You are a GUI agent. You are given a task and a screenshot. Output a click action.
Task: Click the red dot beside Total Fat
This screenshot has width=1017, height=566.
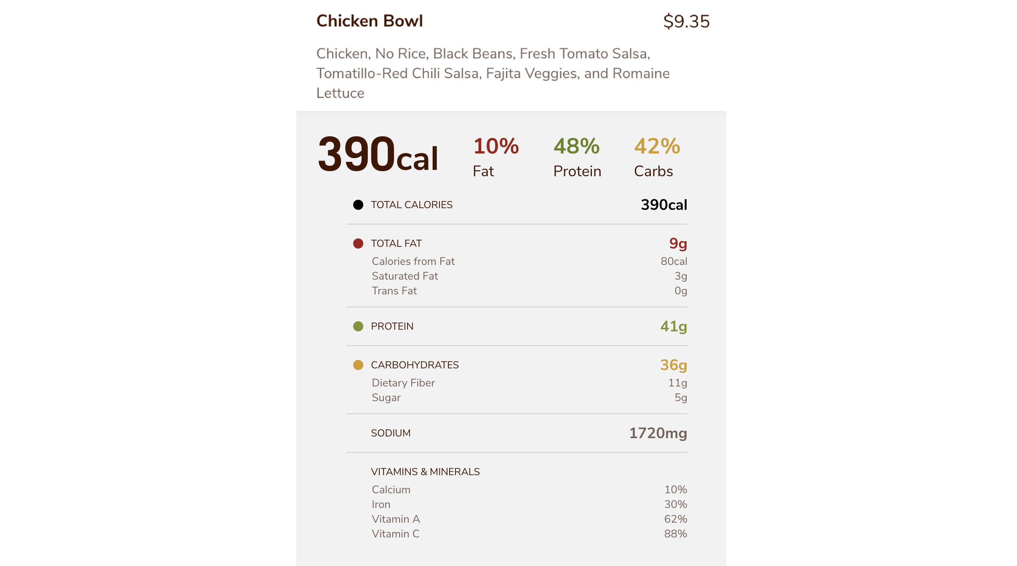[358, 243]
